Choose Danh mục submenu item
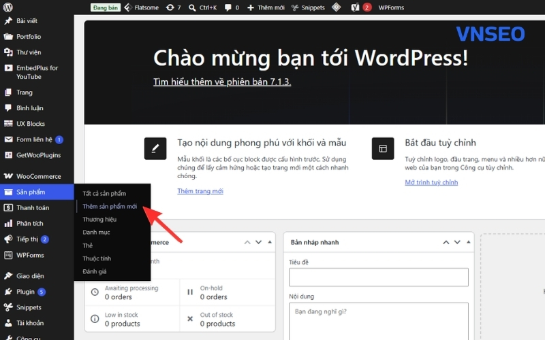Image resolution: width=545 pixels, height=340 pixels. click(96, 233)
